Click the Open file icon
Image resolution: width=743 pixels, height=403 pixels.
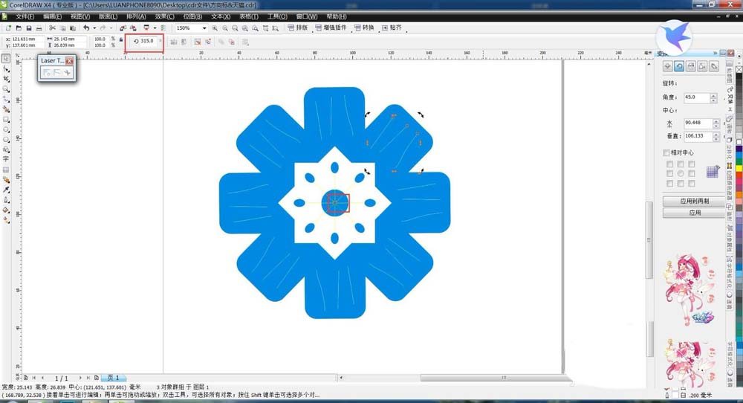coord(19,28)
